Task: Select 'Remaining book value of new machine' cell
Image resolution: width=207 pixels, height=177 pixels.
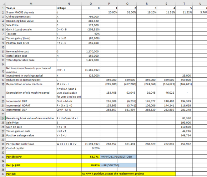Action: pos(31,118)
